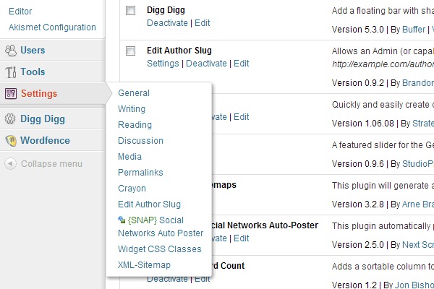Image resolution: width=434 pixels, height=289 pixels.
Task: Click Social Networks Auto-Poster plugin title
Action: [x=265, y=225]
